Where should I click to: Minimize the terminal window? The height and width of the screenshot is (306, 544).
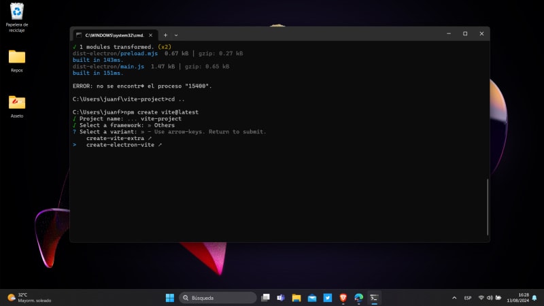point(449,33)
